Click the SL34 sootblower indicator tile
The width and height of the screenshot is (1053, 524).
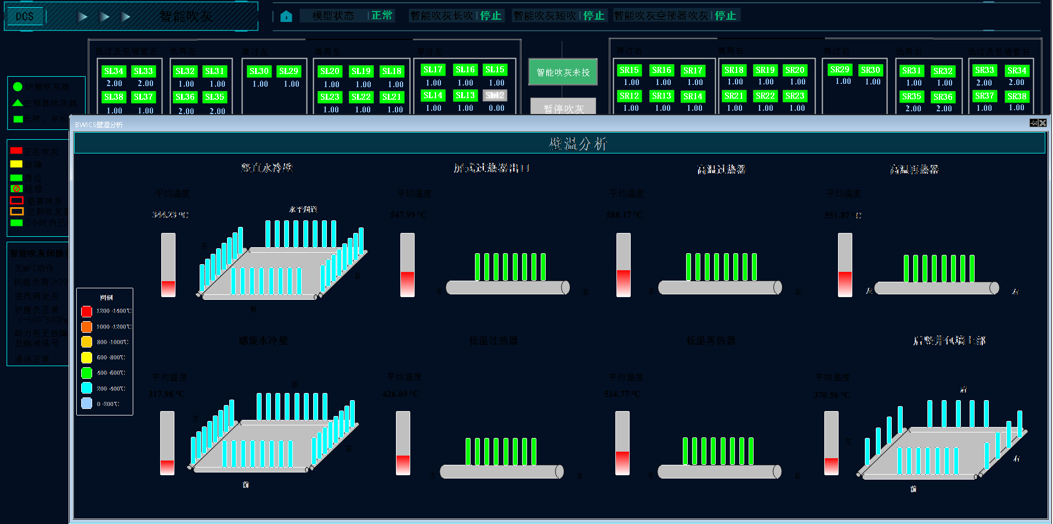[113, 71]
